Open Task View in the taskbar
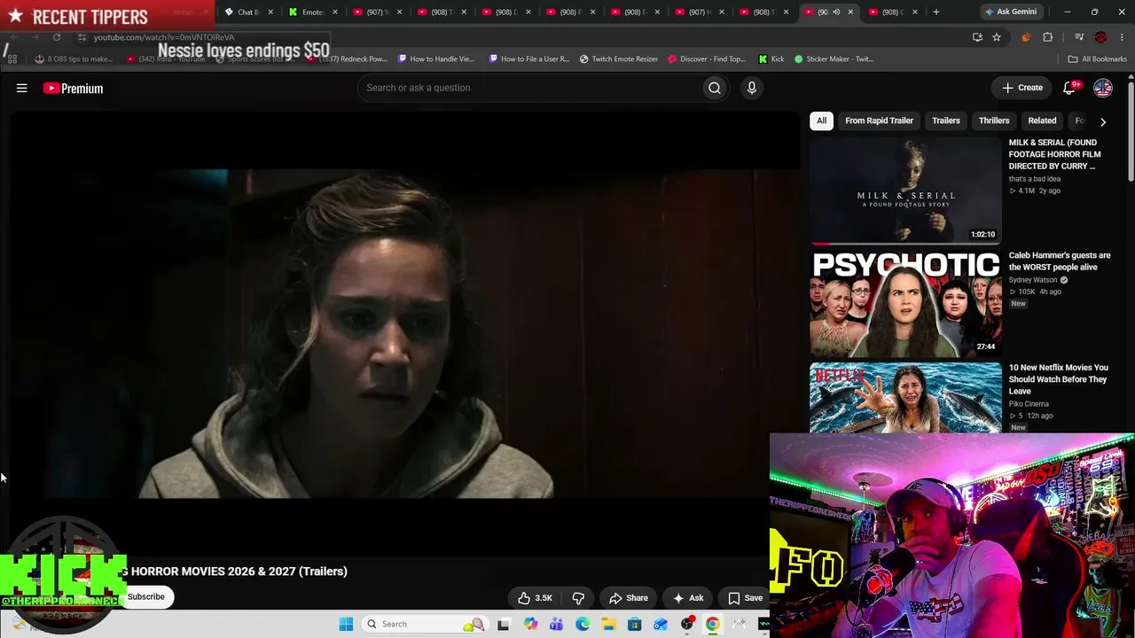The image size is (1135, 638). (x=504, y=624)
